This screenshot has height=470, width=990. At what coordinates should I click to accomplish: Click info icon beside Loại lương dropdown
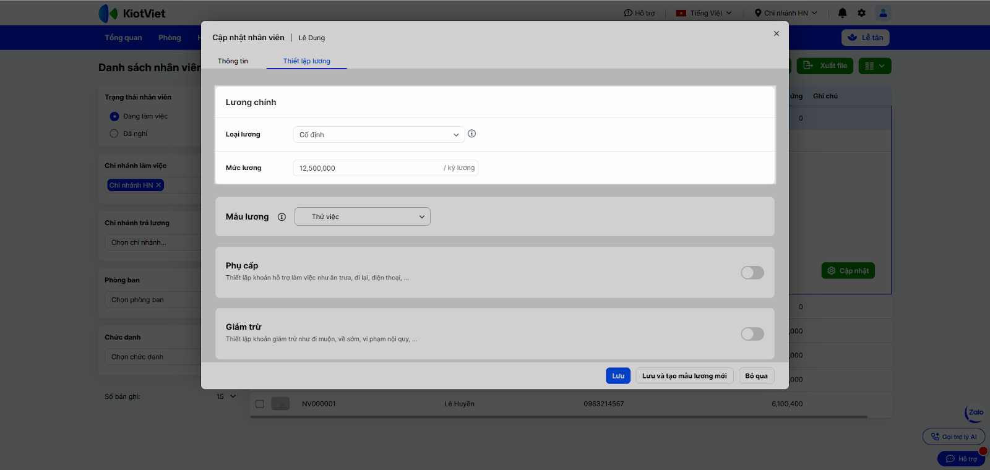tap(471, 134)
